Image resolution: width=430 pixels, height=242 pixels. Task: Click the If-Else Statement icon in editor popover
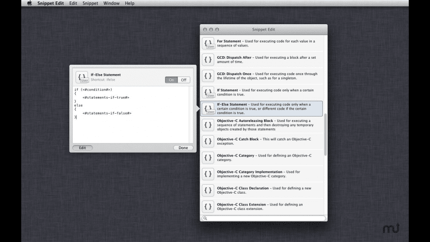click(82, 77)
